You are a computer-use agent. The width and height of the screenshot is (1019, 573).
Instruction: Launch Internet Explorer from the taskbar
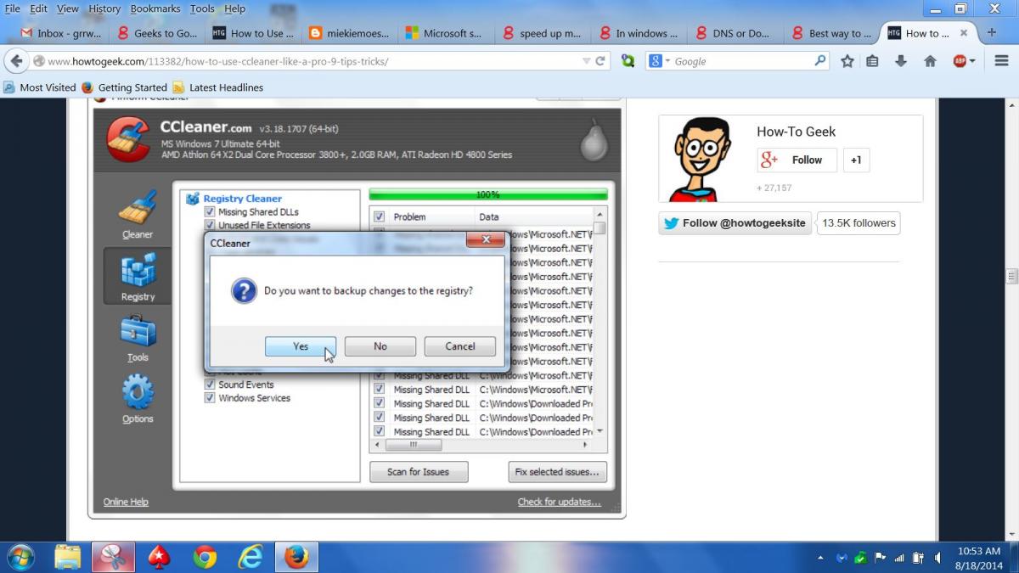(x=251, y=557)
